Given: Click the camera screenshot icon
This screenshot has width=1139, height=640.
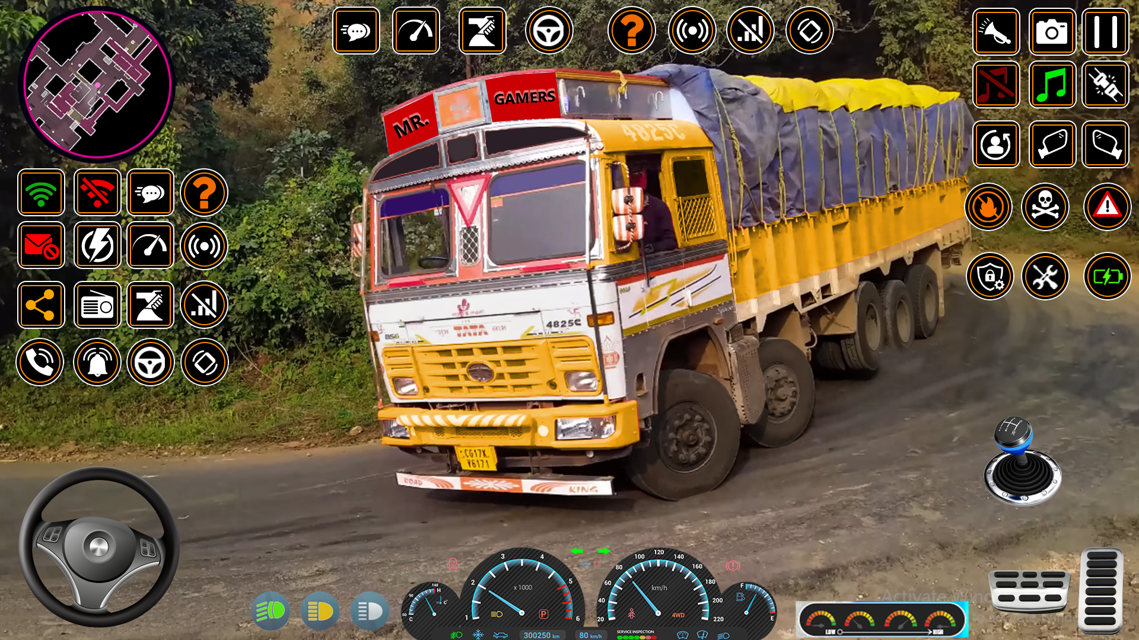Looking at the screenshot, I should (1052, 32).
